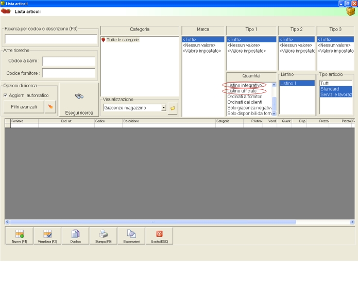Select Tutte le categorie tree item
This screenshot has width=358, height=287.
(x=123, y=40)
